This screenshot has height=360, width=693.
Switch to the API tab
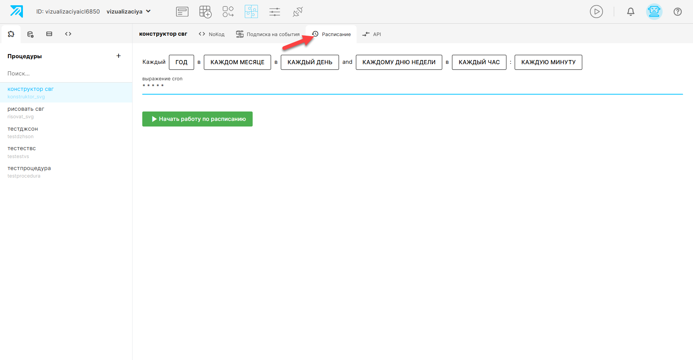click(372, 34)
